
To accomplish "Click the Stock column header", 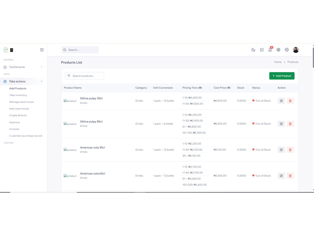I will (241, 88).
